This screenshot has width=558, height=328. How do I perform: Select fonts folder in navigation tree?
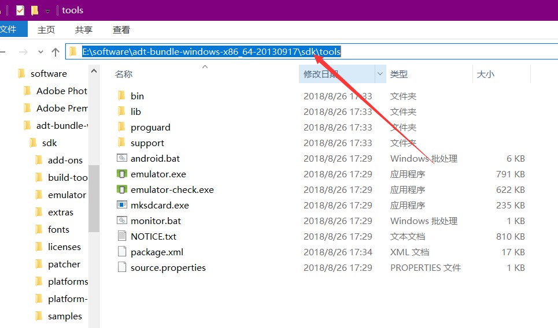click(x=58, y=230)
